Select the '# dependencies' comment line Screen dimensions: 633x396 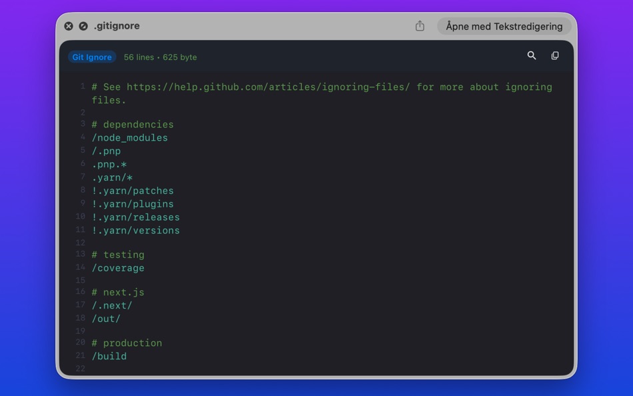[133, 125]
